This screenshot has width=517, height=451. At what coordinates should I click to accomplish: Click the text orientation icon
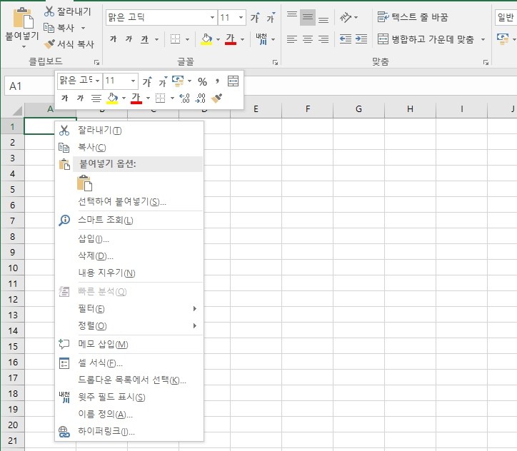346,17
